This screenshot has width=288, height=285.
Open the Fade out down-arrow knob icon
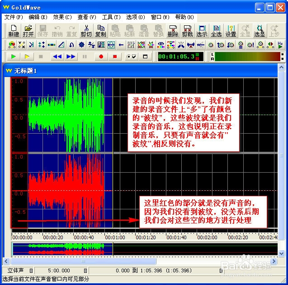[231, 45]
